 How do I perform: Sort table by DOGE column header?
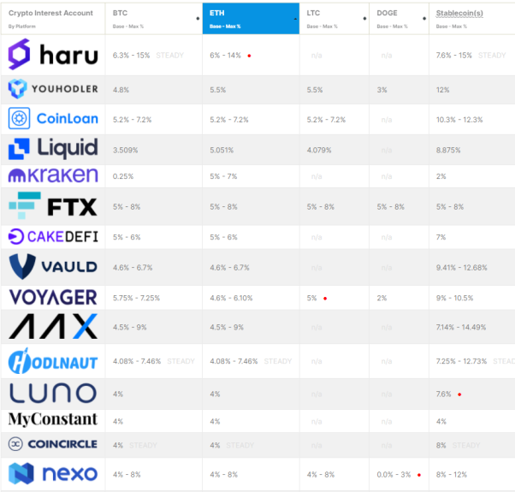coord(399,18)
